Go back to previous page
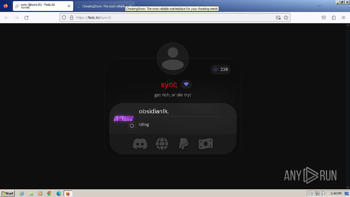The image size is (350, 197). coord(7,18)
